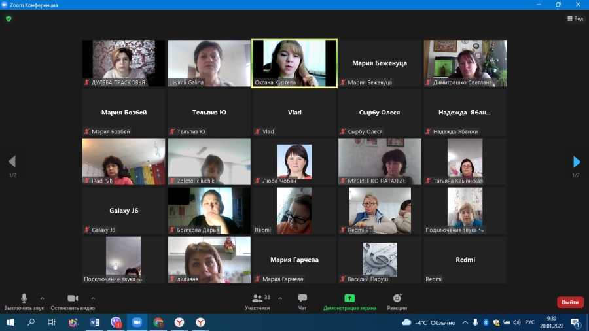Go to the next page of participants
Image resolution: width=589 pixels, height=331 pixels.
(x=577, y=162)
